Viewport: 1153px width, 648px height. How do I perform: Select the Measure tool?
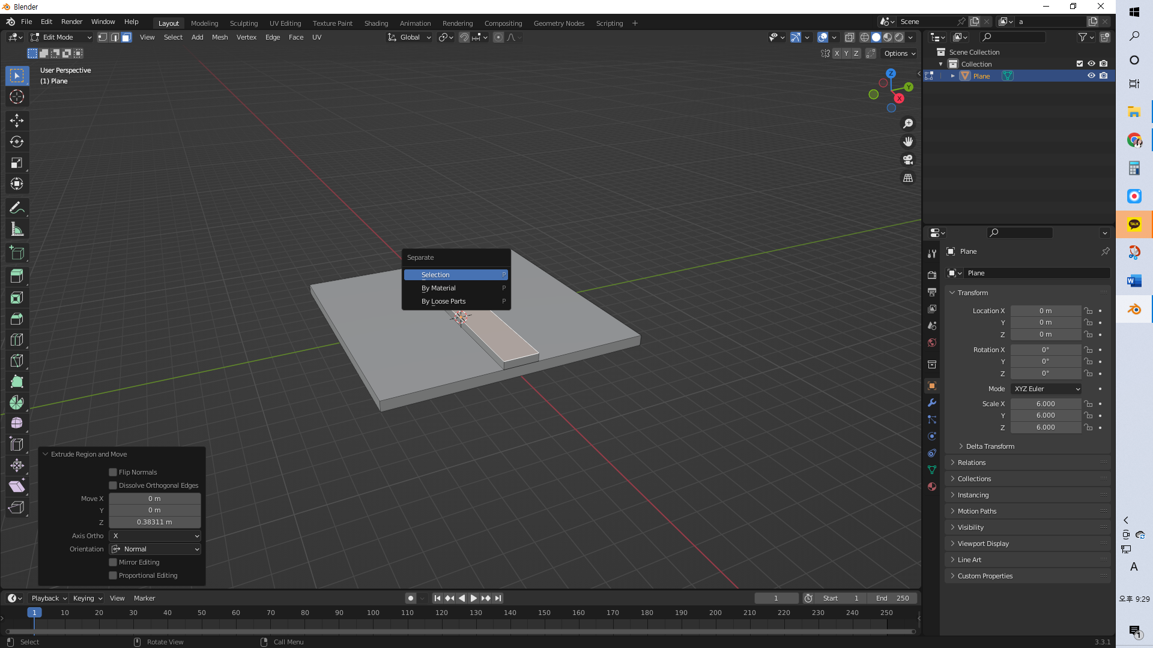17,229
